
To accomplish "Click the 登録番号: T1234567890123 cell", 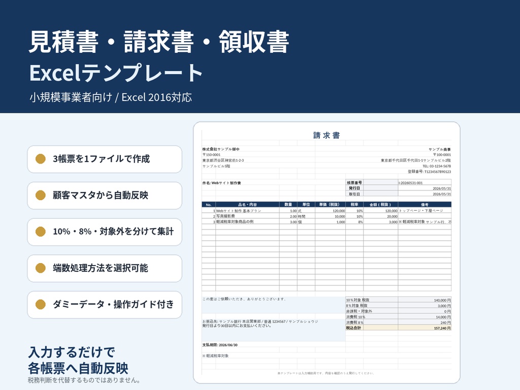I will (x=430, y=172).
